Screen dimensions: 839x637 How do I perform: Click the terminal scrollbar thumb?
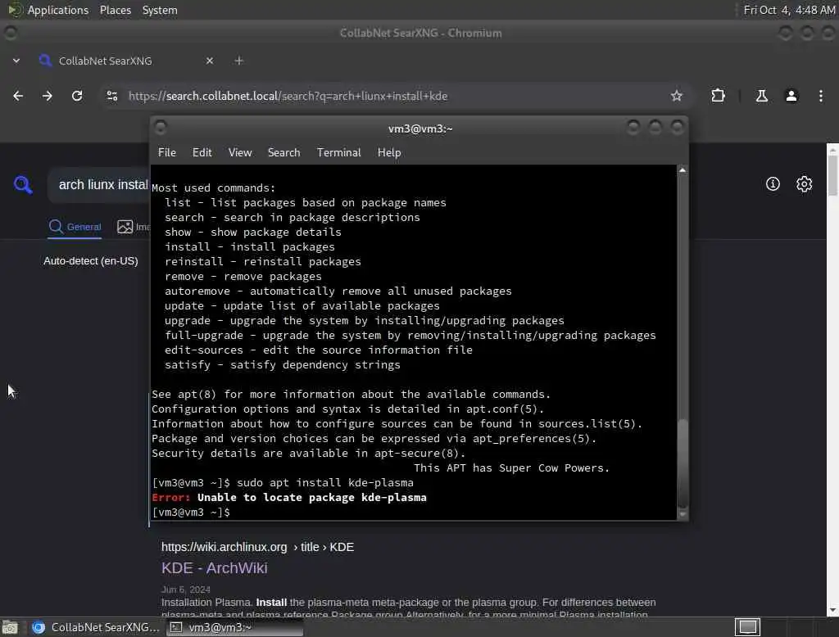tap(683, 463)
